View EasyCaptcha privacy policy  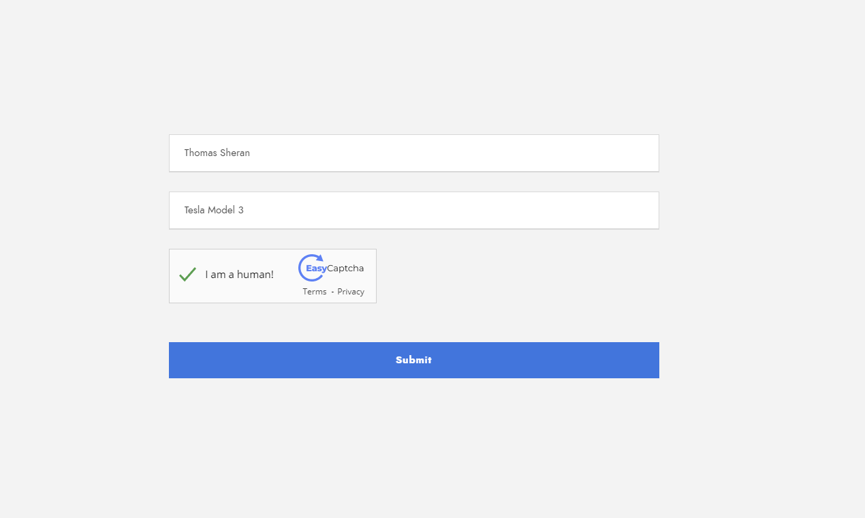[351, 292]
